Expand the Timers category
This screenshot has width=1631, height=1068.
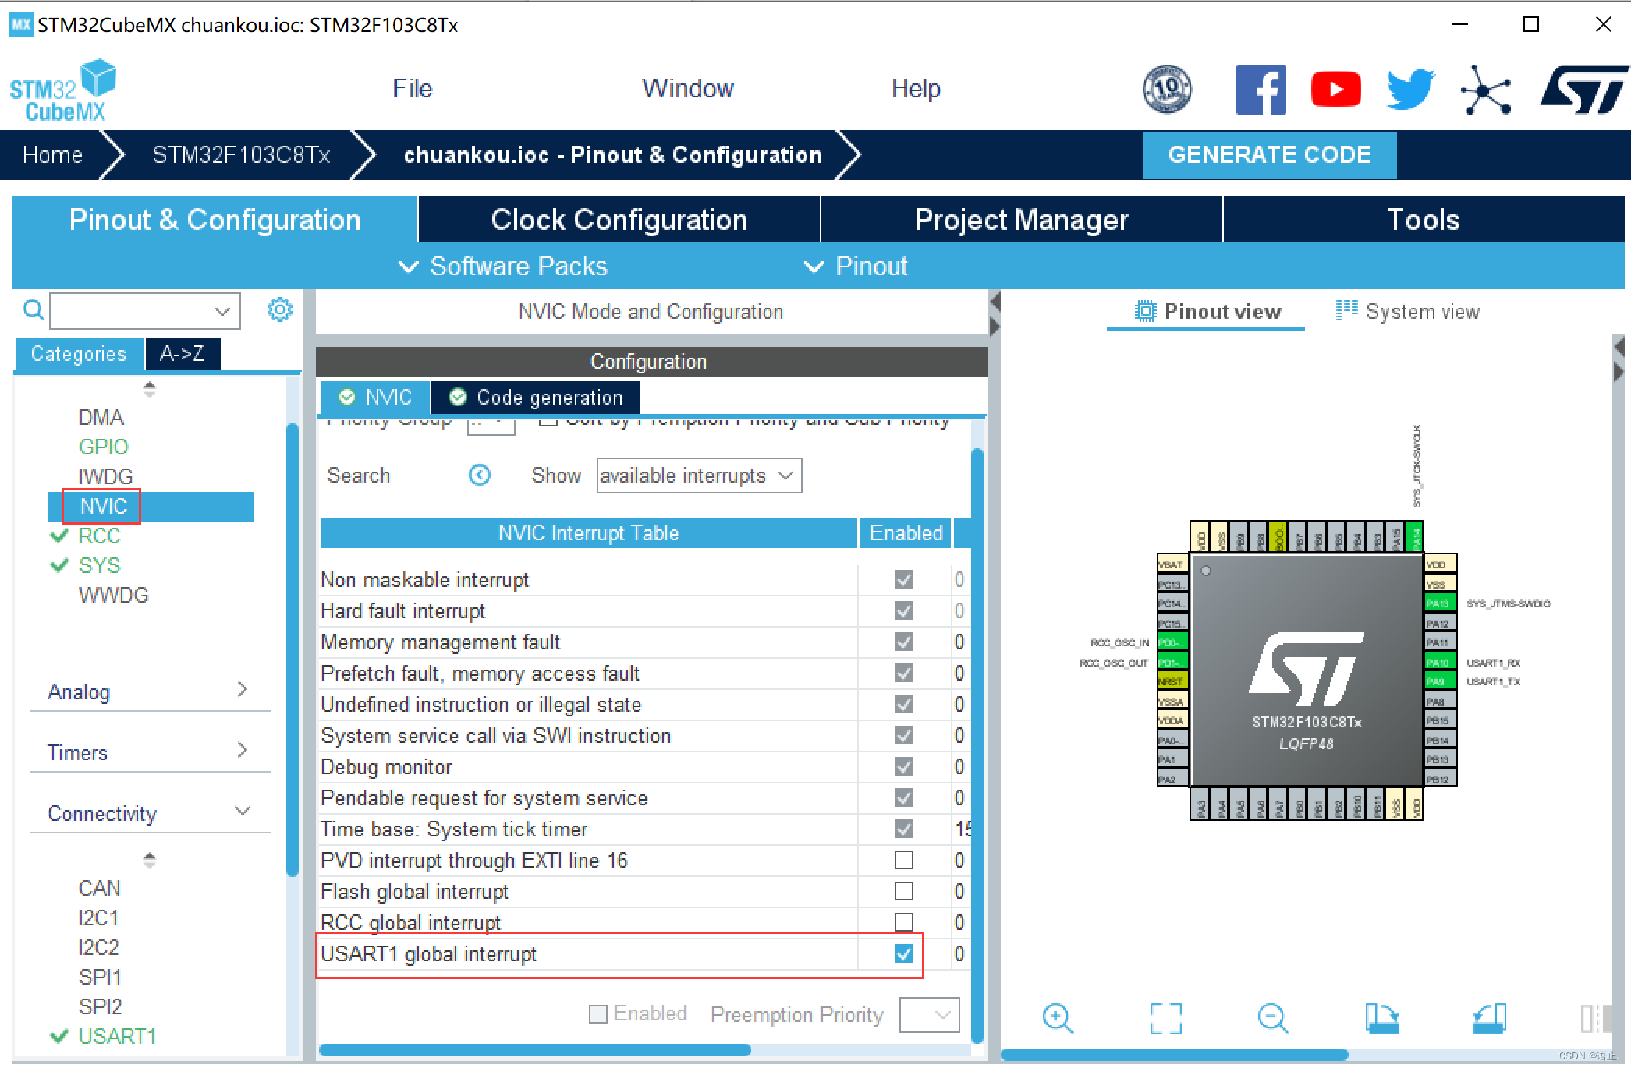point(148,752)
